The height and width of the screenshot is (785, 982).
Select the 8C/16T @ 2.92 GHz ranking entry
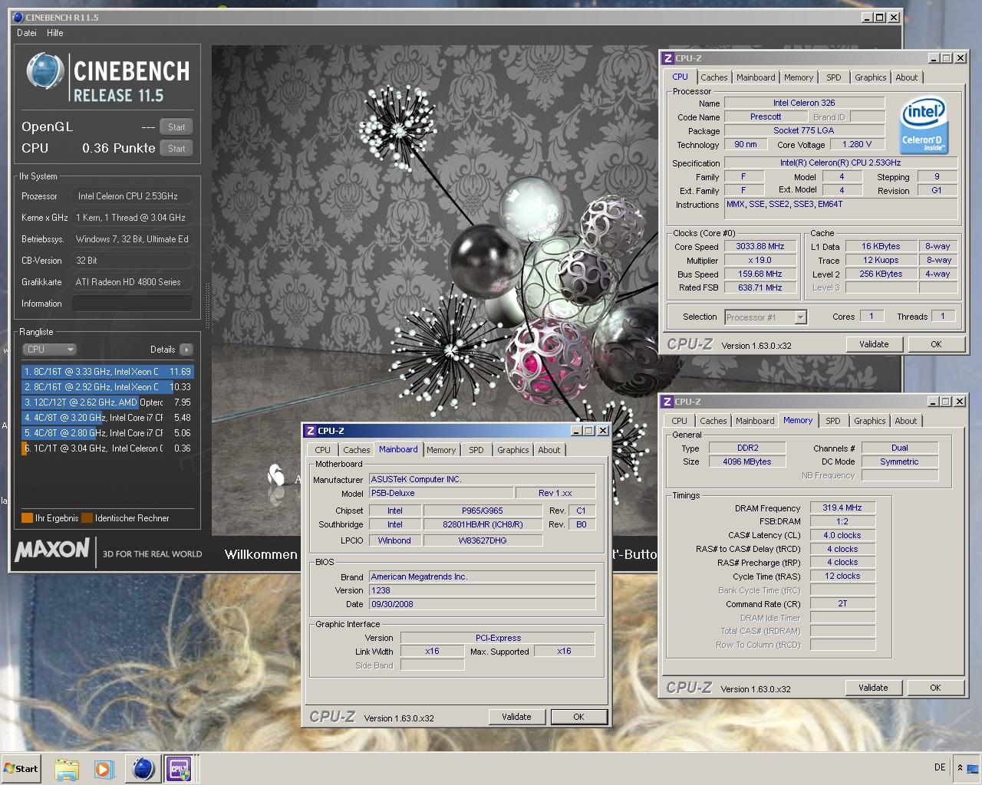point(107,387)
